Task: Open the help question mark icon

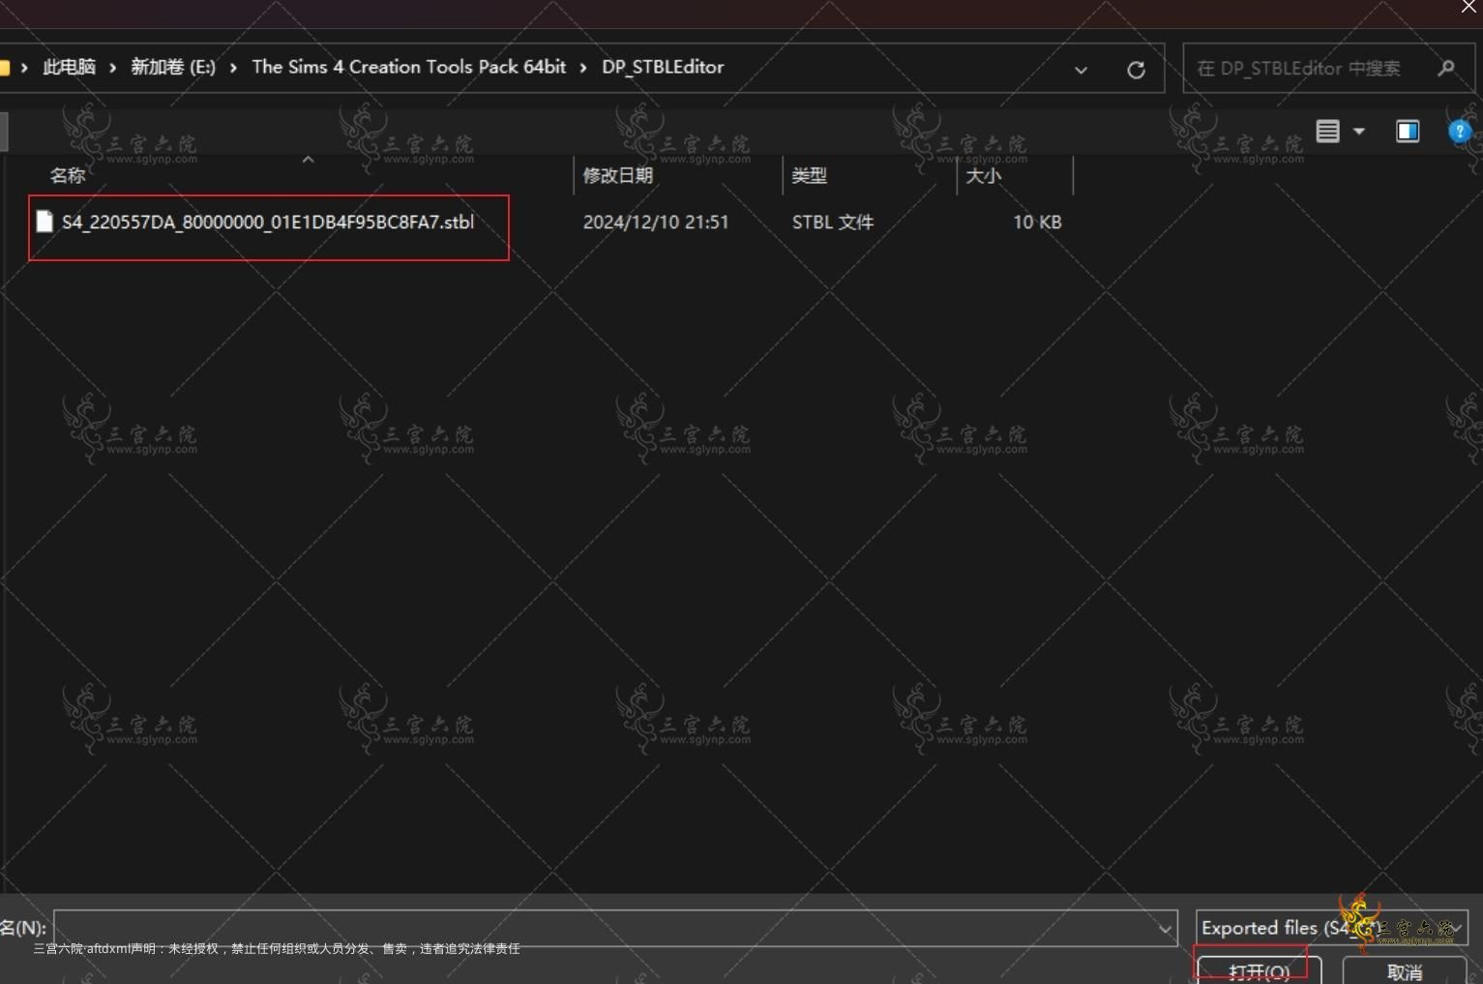Action: pyautogui.click(x=1459, y=132)
